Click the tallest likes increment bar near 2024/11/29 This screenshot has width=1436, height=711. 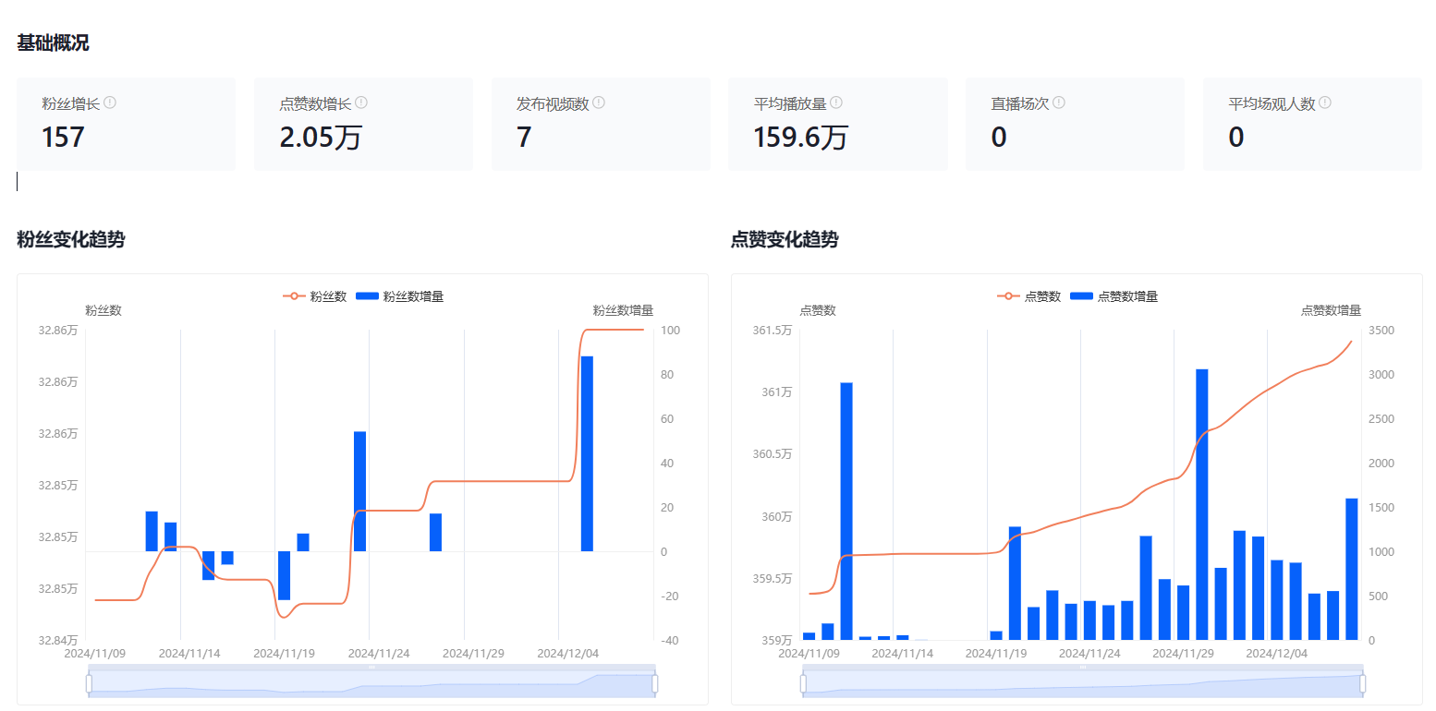pyautogui.click(x=1202, y=503)
